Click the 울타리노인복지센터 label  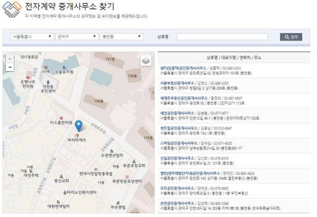coord(80,192)
